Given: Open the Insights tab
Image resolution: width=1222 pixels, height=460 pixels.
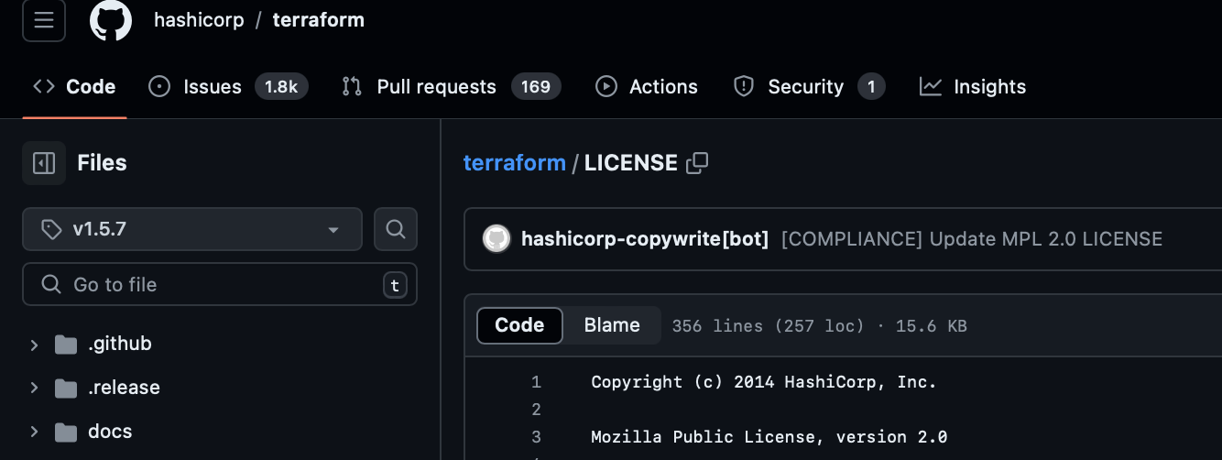Looking at the screenshot, I should coord(973,87).
